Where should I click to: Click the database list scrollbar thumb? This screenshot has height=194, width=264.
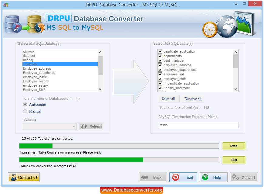pyautogui.click(x=100, y=66)
